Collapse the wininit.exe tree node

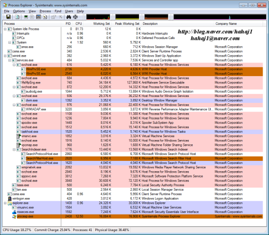click(x=5, y=56)
